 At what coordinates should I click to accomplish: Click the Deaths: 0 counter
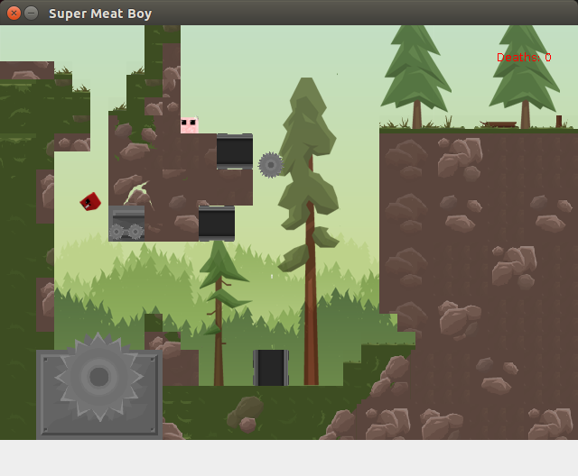click(x=524, y=58)
